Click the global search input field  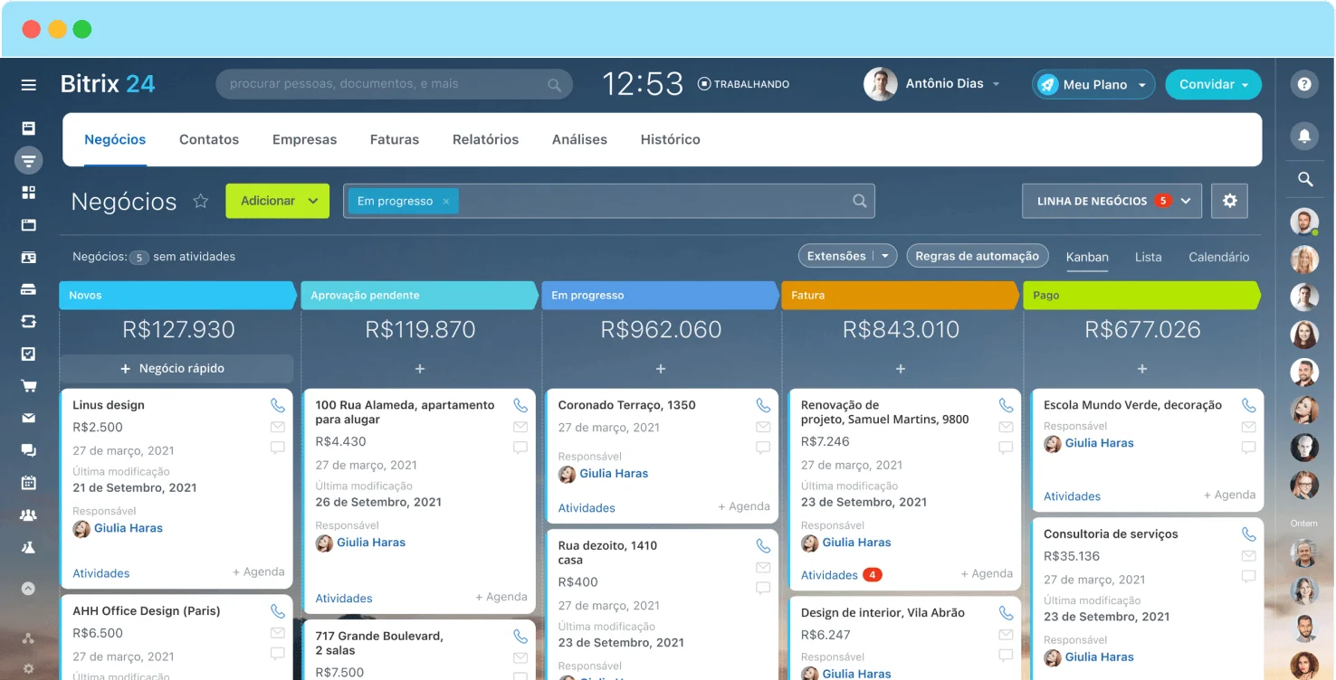point(385,84)
